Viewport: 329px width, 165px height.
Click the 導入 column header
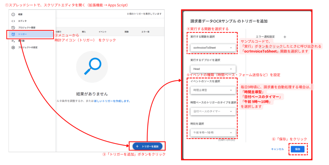[x=84, y=32]
